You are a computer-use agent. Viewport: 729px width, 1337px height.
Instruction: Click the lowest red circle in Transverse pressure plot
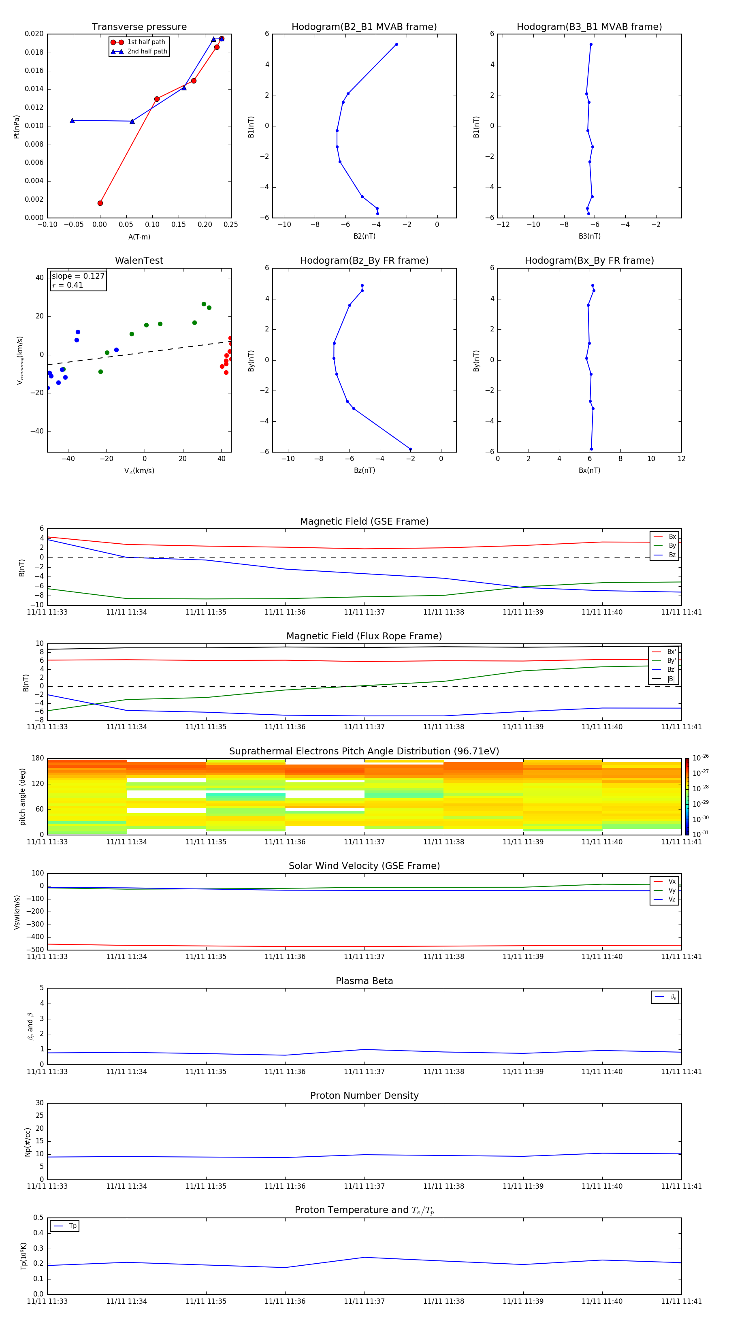(x=100, y=203)
